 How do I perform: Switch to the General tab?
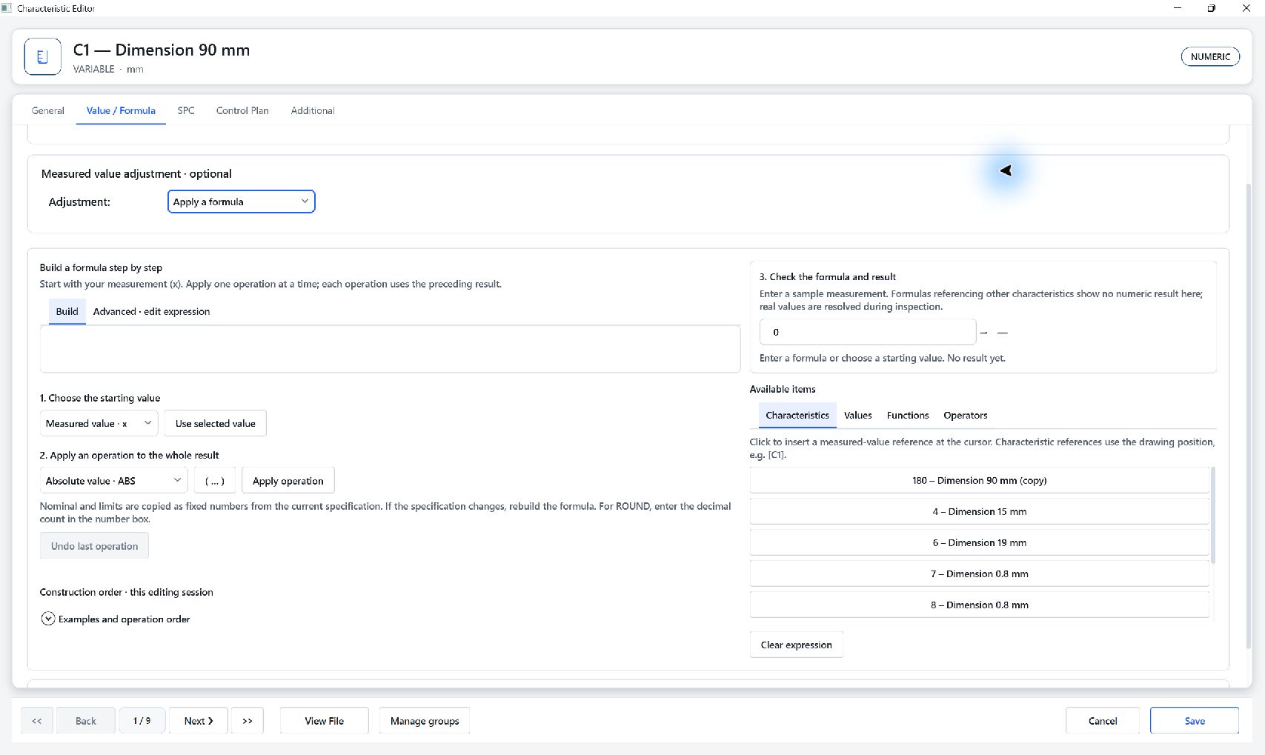48,110
